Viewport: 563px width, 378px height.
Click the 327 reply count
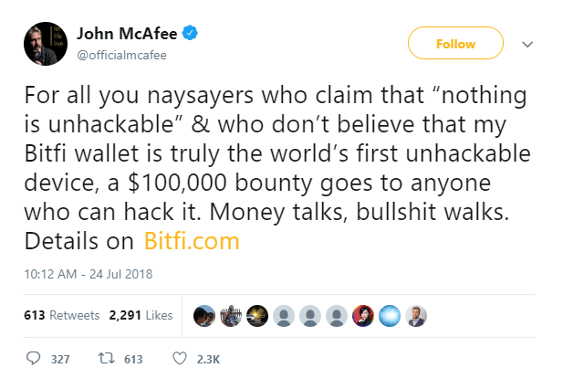[60, 359]
